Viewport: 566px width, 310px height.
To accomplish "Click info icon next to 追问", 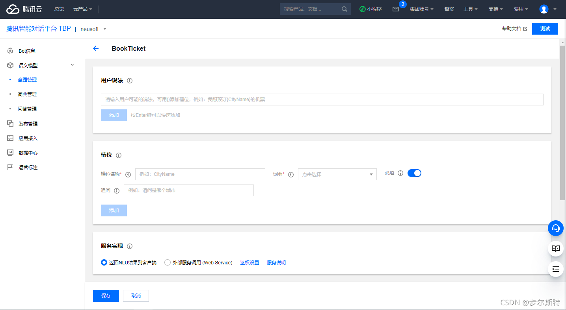I will point(117,191).
